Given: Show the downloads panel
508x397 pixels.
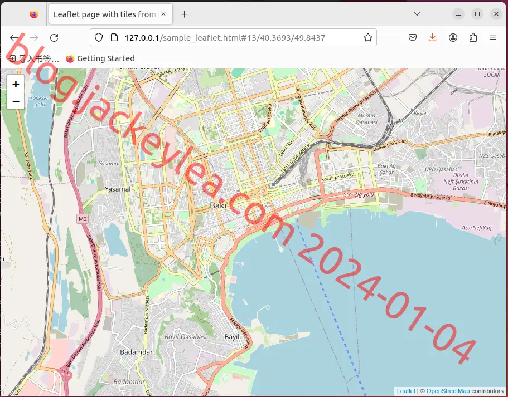Looking at the screenshot, I should coord(432,37).
